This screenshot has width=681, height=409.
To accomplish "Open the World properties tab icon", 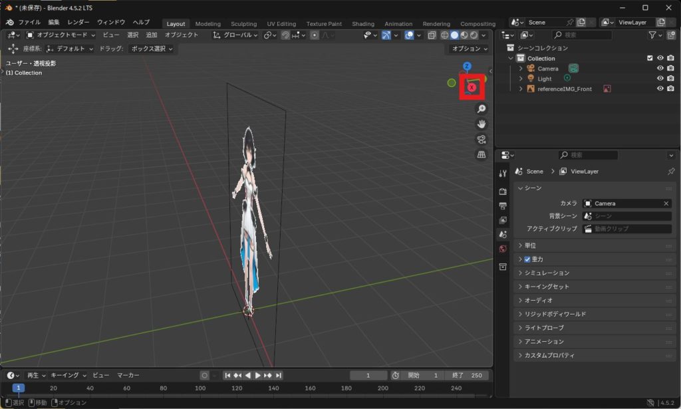I will pyautogui.click(x=503, y=249).
